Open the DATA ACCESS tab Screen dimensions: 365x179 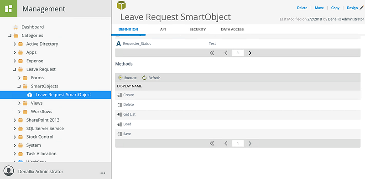(x=232, y=29)
